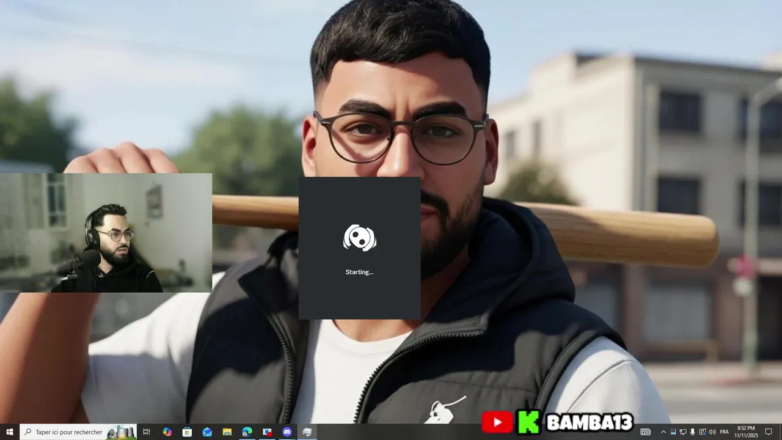Open the news widget tray icon

click(645, 432)
